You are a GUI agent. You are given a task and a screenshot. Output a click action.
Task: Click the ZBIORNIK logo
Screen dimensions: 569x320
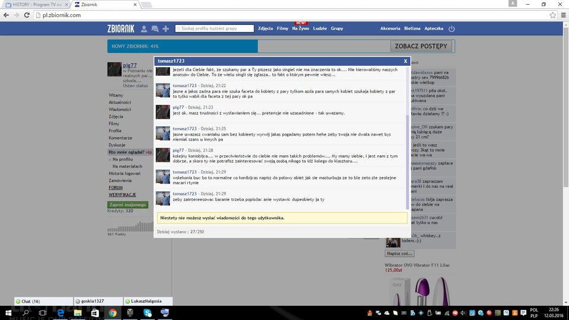click(121, 28)
